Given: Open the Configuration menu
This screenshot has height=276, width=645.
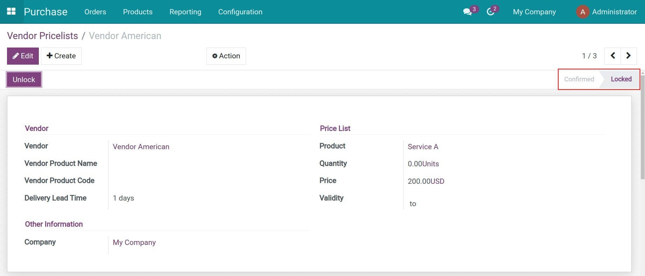Looking at the screenshot, I should tap(240, 12).
